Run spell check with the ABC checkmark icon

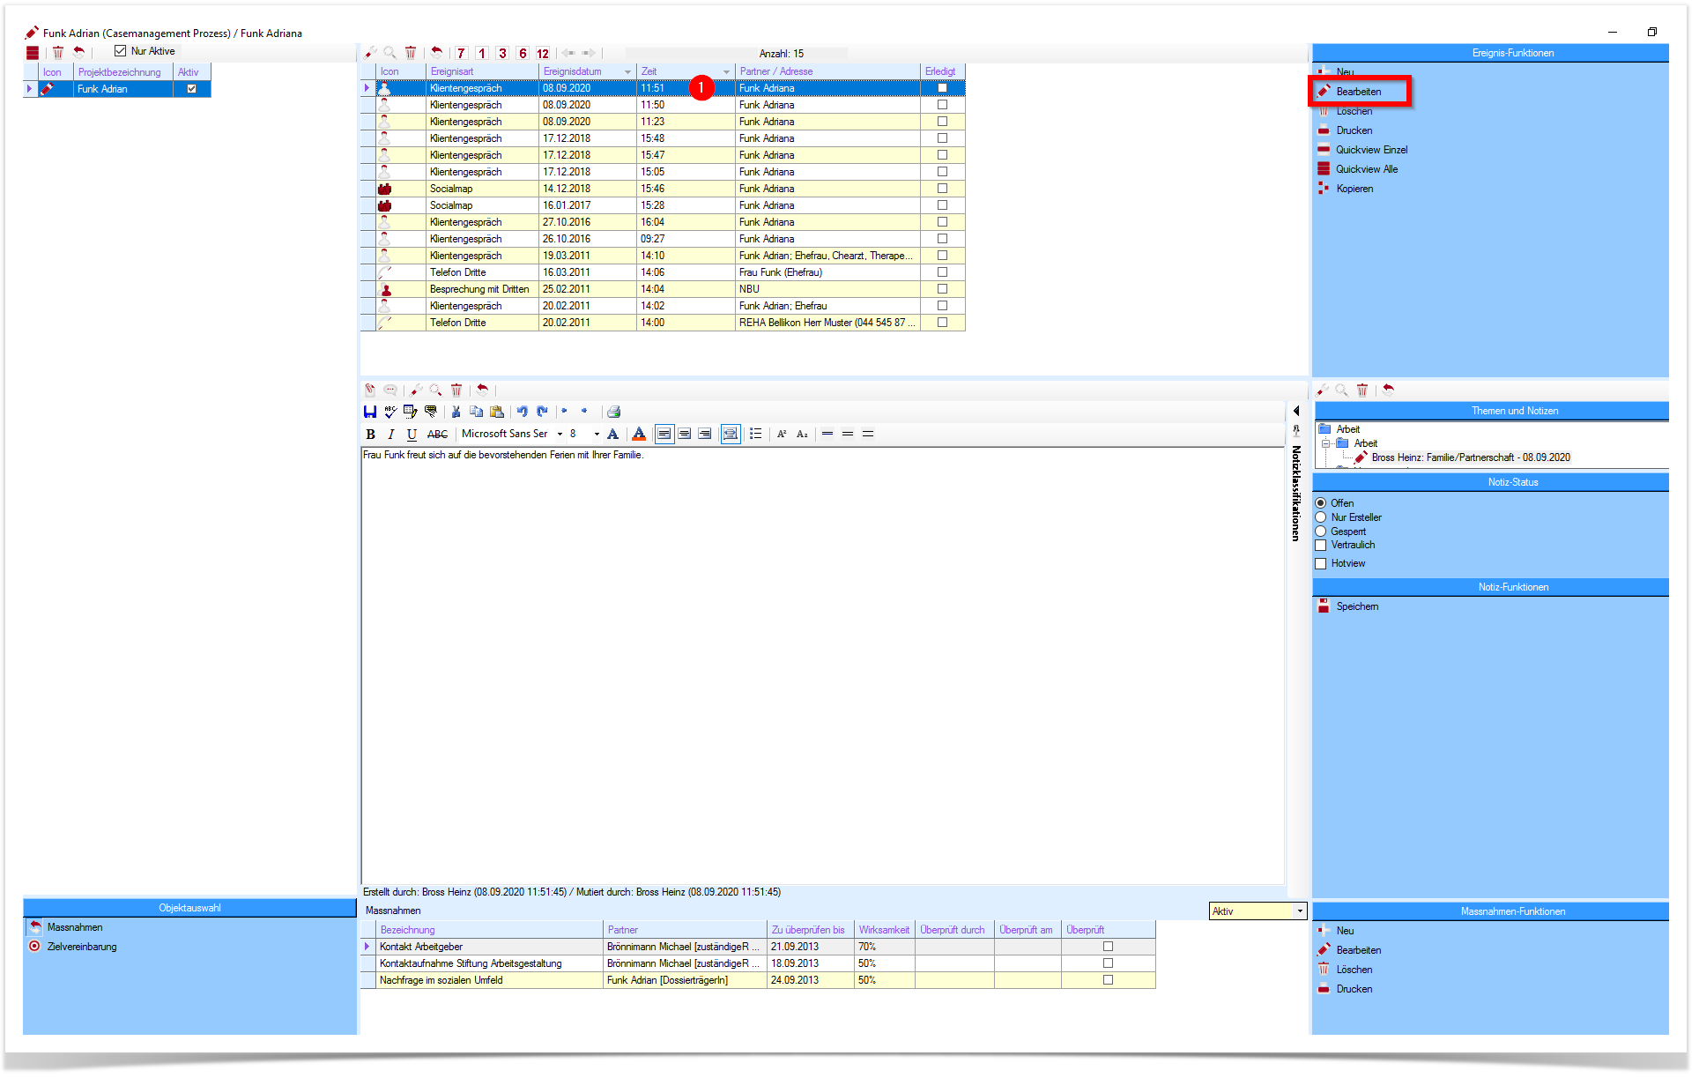tap(390, 412)
